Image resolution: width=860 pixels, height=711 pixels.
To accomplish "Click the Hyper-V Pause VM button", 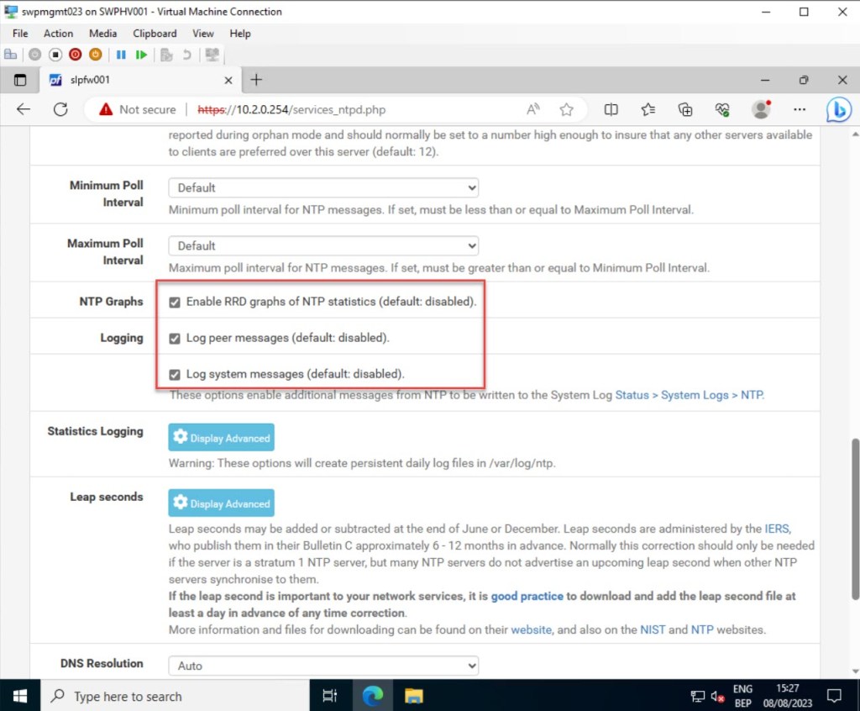I will point(121,55).
